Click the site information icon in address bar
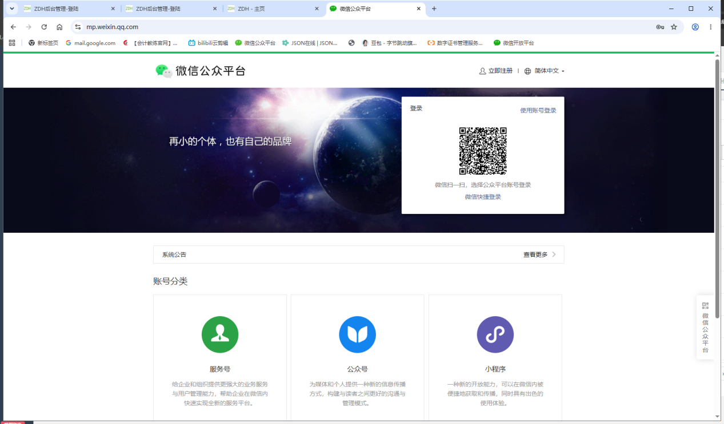The image size is (724, 424). click(78, 27)
